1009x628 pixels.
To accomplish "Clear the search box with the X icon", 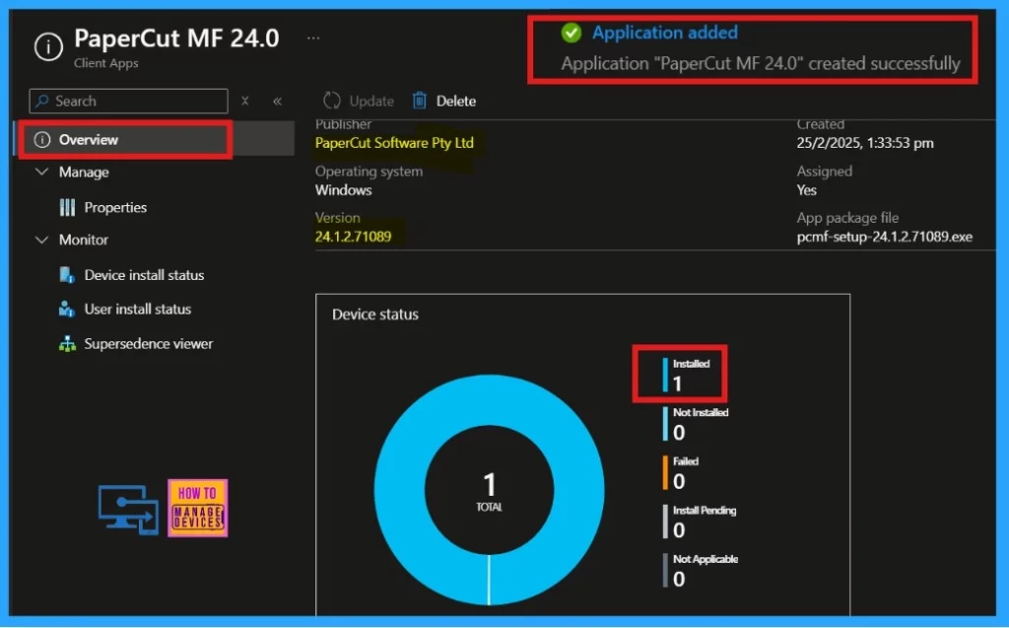I will 245,102.
